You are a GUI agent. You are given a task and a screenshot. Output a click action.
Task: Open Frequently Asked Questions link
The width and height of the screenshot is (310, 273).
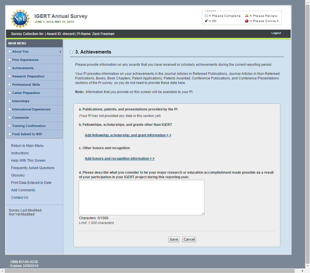click(x=33, y=168)
